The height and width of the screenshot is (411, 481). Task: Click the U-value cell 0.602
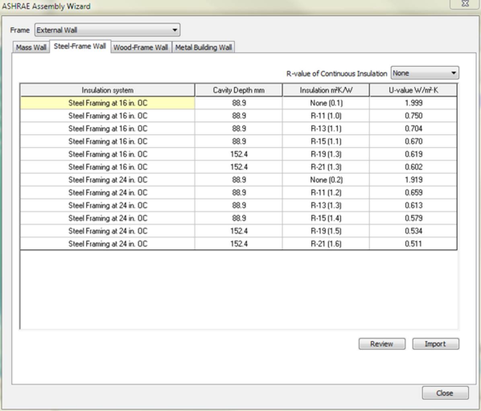(x=413, y=166)
